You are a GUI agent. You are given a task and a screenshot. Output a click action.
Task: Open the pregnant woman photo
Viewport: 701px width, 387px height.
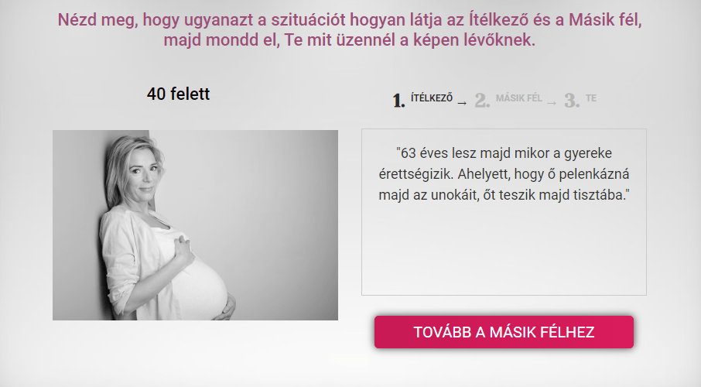click(196, 225)
